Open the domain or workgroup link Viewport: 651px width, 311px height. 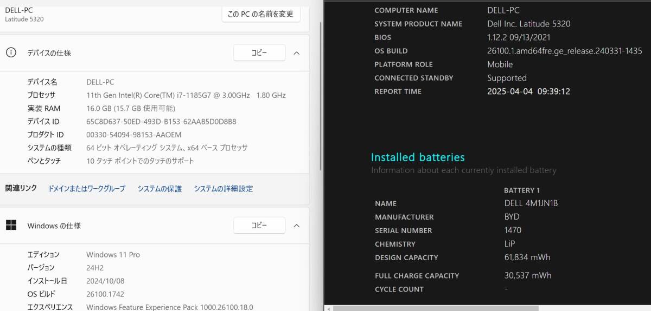[x=87, y=189]
